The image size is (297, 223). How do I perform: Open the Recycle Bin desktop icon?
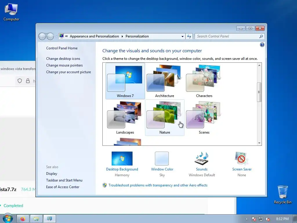tap(282, 195)
